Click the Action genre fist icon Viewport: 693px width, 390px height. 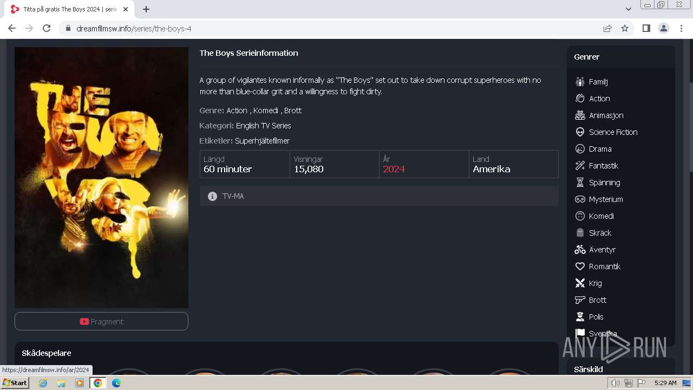pyautogui.click(x=580, y=99)
